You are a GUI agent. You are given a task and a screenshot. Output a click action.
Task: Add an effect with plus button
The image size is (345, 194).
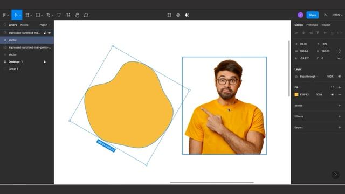pyautogui.click(x=340, y=116)
